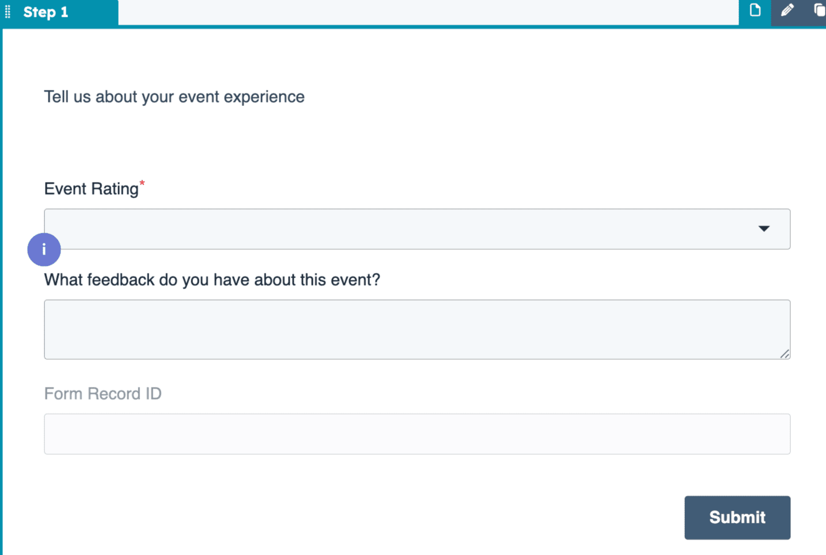Viewport: 826px width, 555px height.
Task: Click the red required asterisk
Action: point(142,184)
